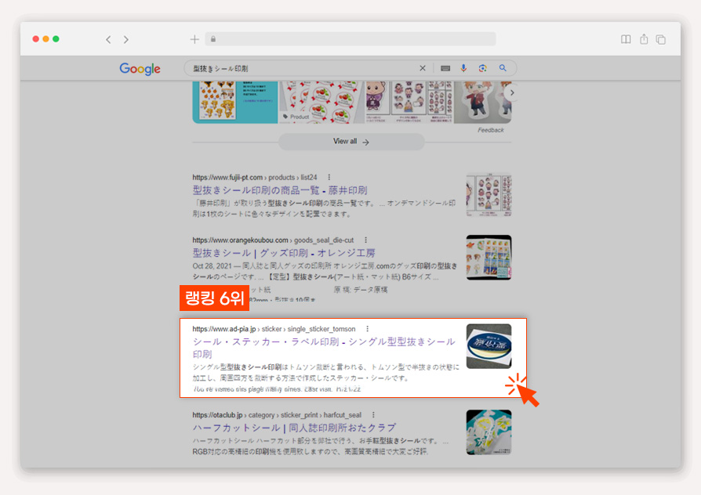
Task: Click the ad-pia.jp result thumbnail image
Action: (x=489, y=346)
